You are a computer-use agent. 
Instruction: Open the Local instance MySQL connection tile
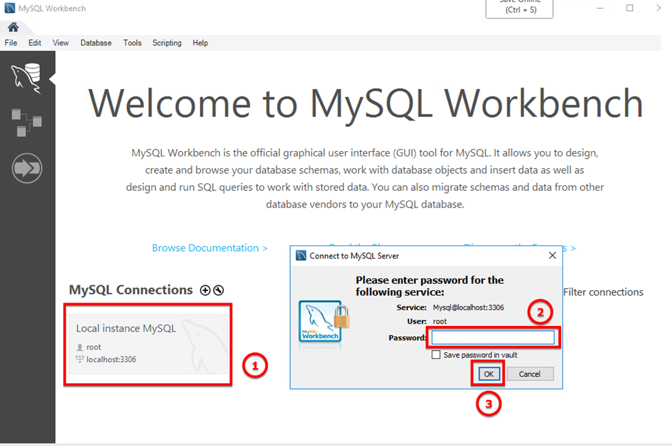tap(148, 345)
